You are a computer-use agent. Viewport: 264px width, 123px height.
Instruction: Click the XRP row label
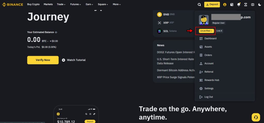tap(169, 23)
